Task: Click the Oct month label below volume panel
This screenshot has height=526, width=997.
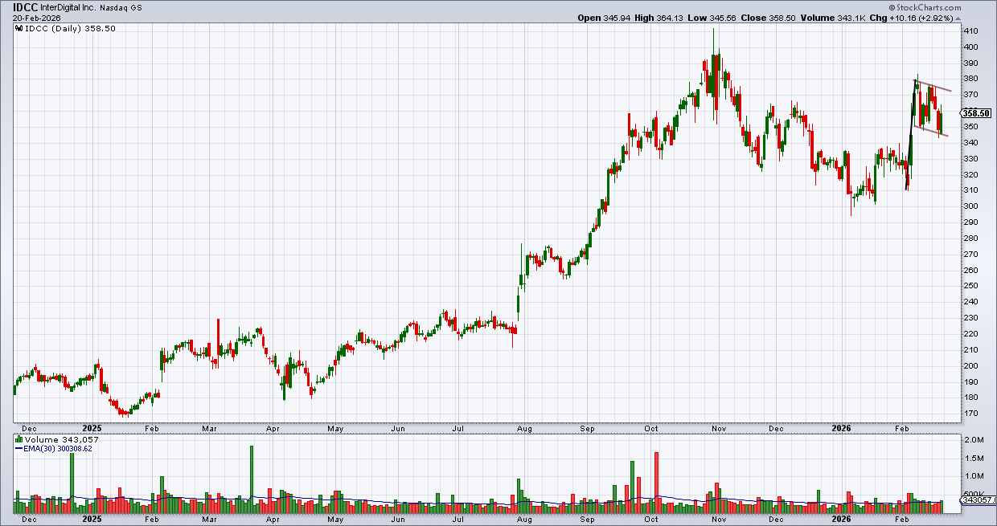Action: pyautogui.click(x=652, y=519)
